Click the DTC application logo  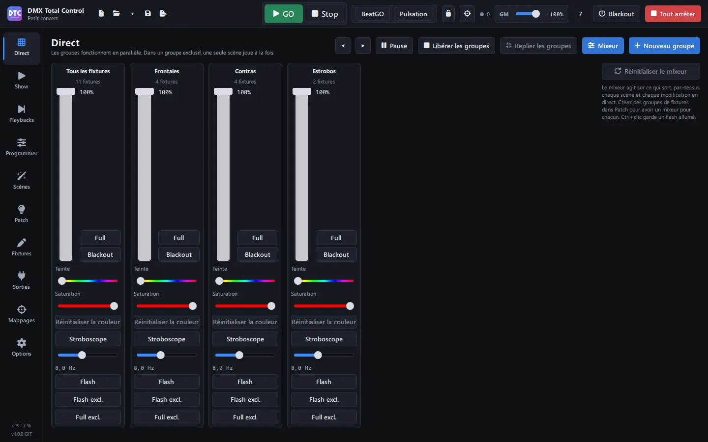[15, 14]
